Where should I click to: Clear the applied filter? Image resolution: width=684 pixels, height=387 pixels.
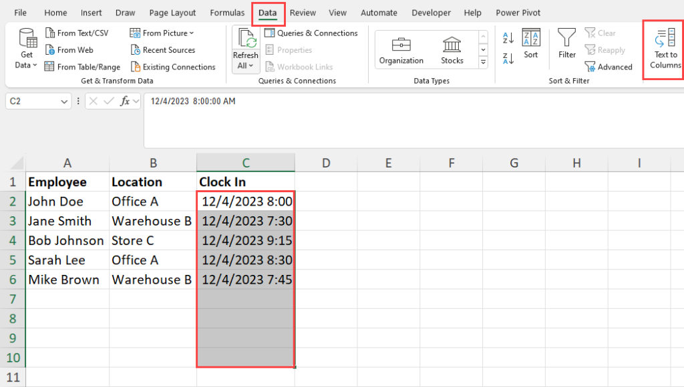point(601,33)
